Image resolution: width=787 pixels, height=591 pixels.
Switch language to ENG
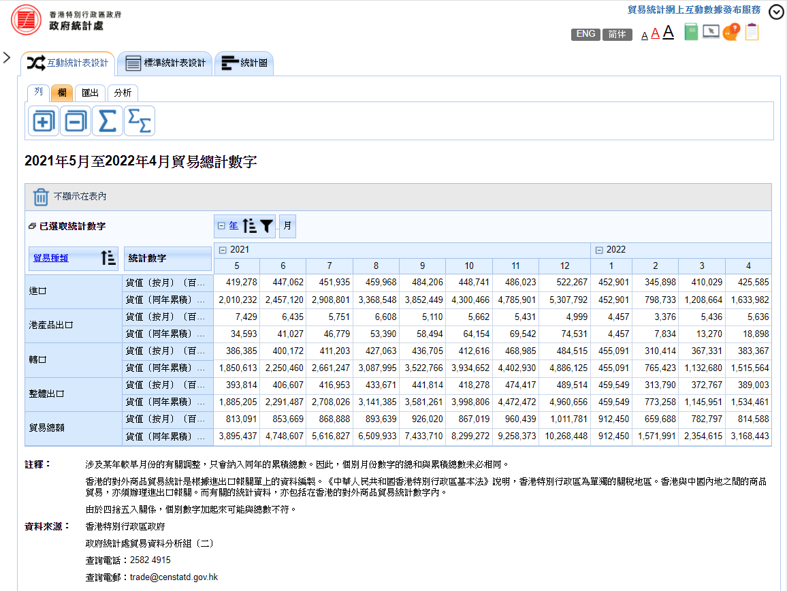(x=585, y=34)
